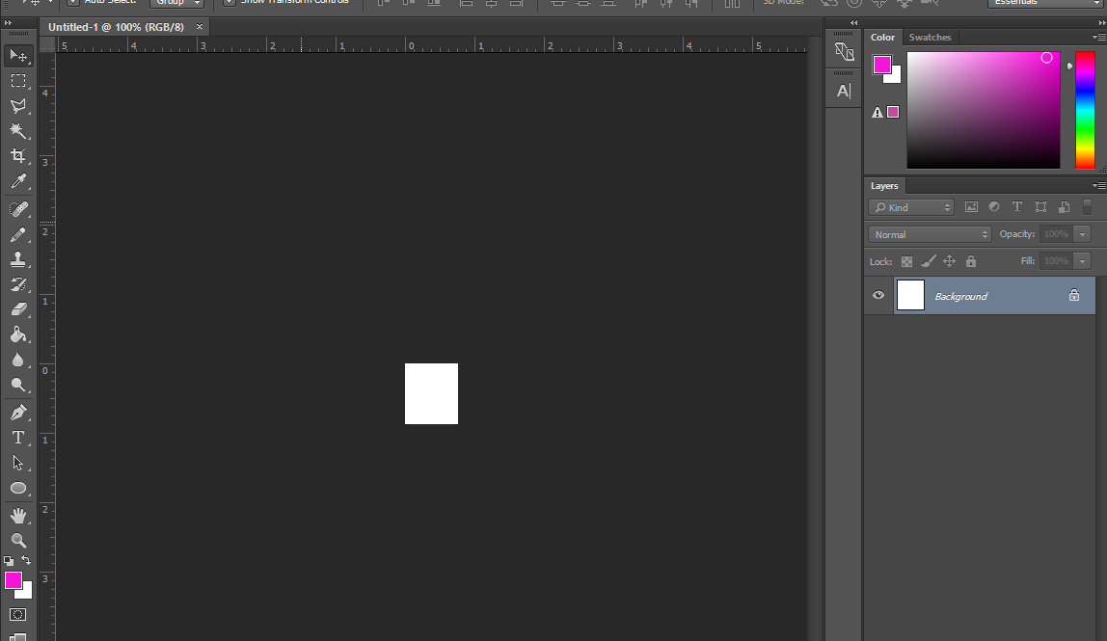1107x641 pixels.
Task: Switch to the Color tab
Action: point(882,38)
